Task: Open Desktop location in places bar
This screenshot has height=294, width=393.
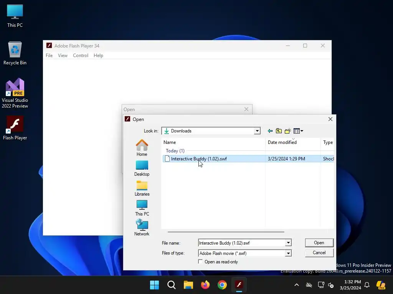Action: coord(142,168)
